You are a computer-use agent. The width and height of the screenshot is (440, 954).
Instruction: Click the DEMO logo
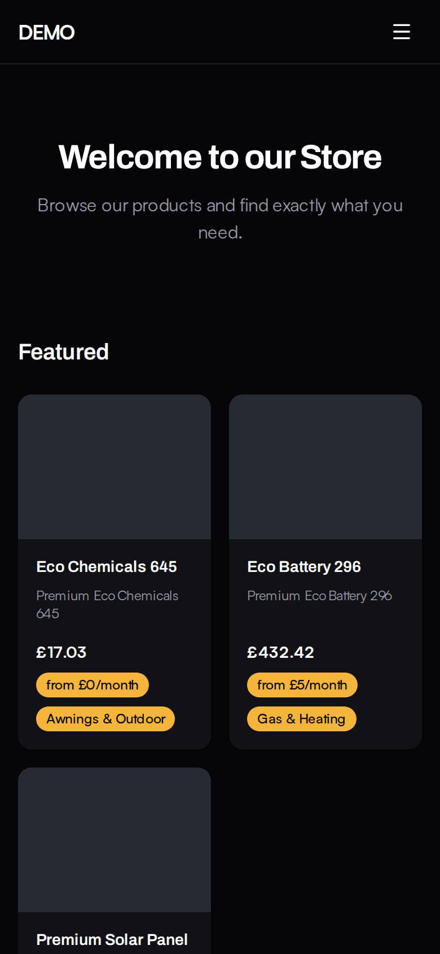pos(46,32)
